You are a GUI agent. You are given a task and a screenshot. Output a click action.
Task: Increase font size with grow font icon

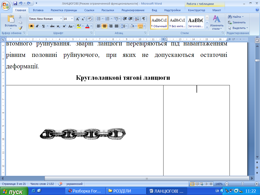point(77,19)
